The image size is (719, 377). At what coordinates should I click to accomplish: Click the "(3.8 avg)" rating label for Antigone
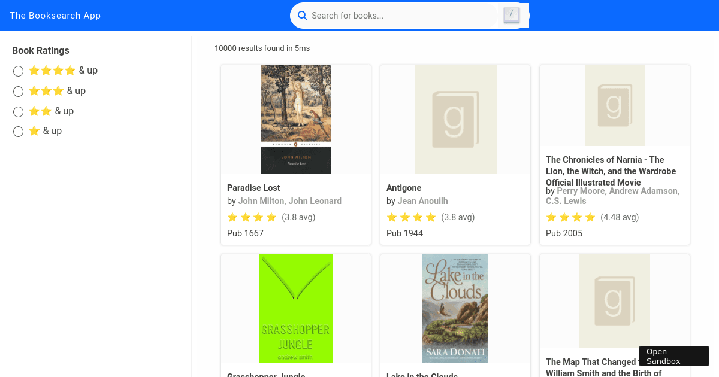[x=458, y=217]
